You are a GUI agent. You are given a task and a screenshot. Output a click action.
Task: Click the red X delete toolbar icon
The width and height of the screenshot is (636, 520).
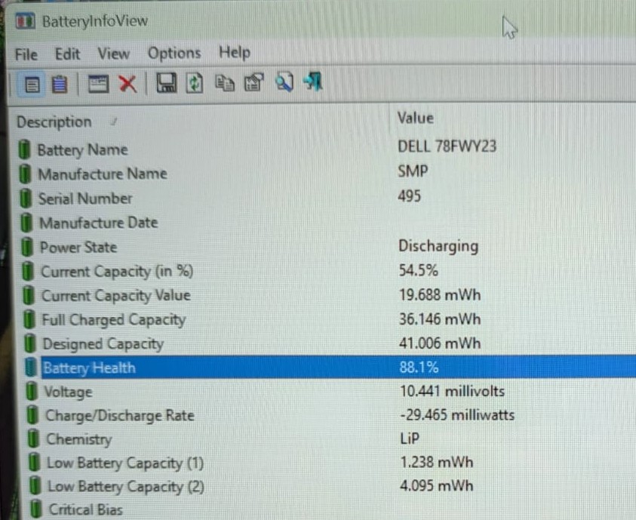tap(128, 84)
